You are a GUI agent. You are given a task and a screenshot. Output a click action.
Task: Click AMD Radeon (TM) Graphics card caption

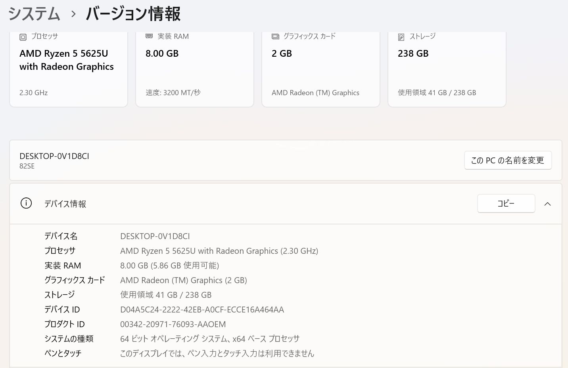click(315, 93)
